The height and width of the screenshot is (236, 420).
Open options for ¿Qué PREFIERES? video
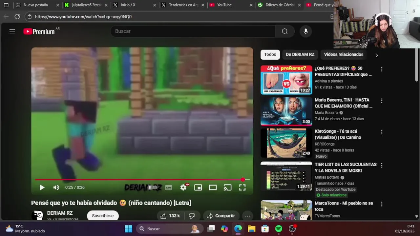click(x=382, y=69)
